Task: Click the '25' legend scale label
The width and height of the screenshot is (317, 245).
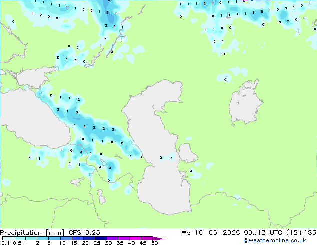Action: tap(97, 243)
